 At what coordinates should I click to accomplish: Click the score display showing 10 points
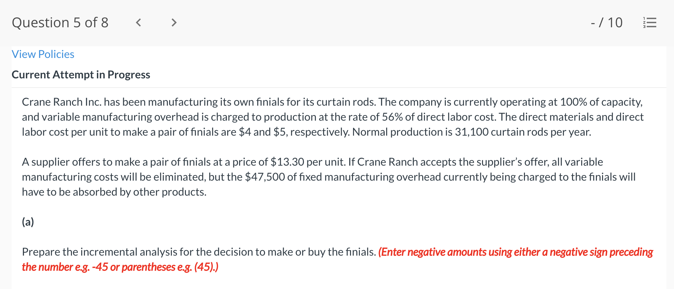tap(606, 22)
